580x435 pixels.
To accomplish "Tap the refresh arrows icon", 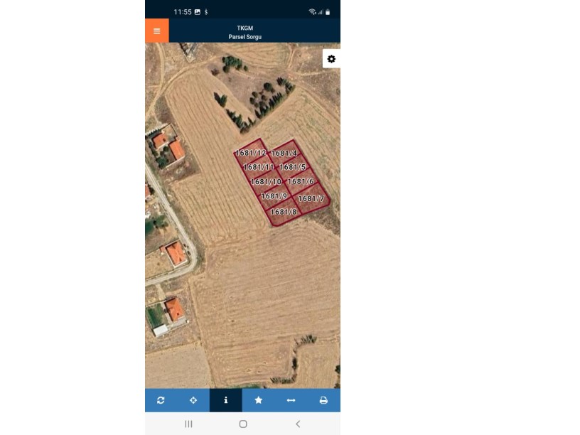I will (161, 400).
